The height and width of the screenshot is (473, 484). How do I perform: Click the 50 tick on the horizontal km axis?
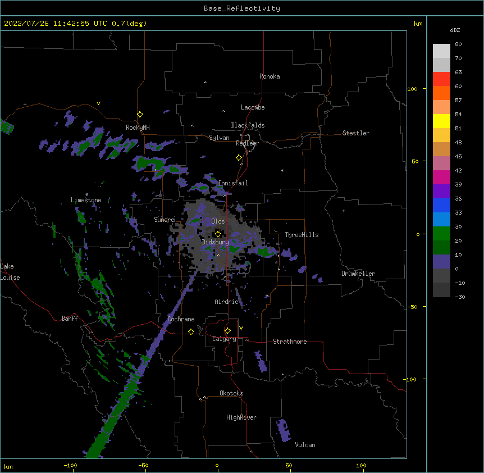click(x=289, y=465)
